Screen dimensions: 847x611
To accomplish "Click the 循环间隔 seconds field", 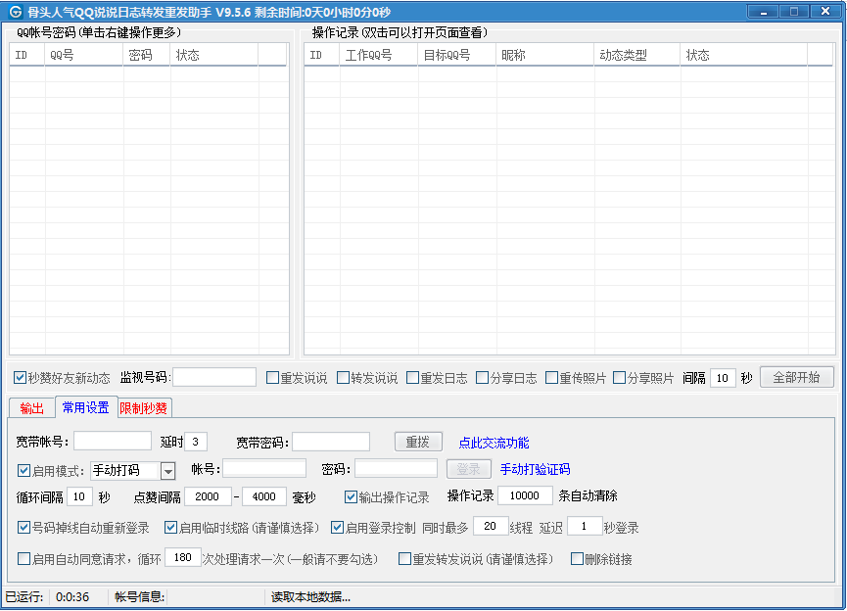I will [x=79, y=495].
